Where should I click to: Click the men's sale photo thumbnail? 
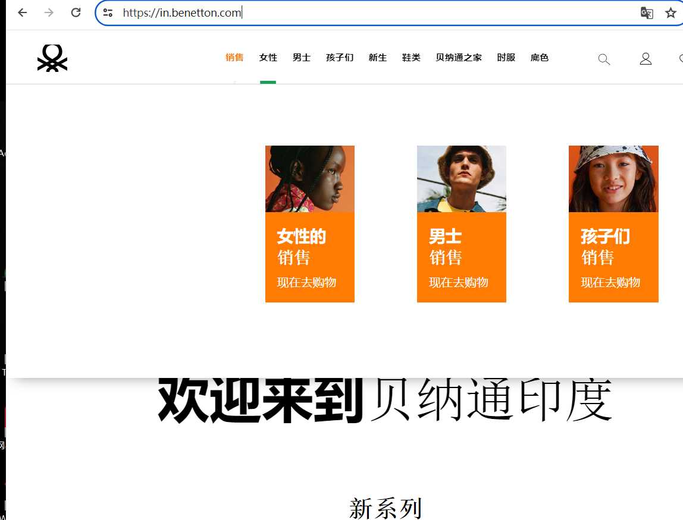click(462, 179)
